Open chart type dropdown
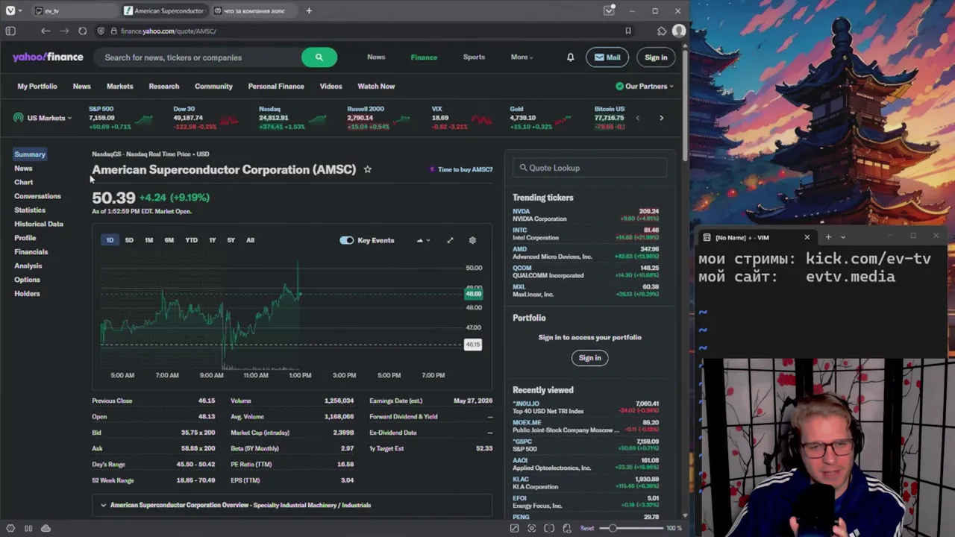This screenshot has height=537, width=955. tap(423, 240)
